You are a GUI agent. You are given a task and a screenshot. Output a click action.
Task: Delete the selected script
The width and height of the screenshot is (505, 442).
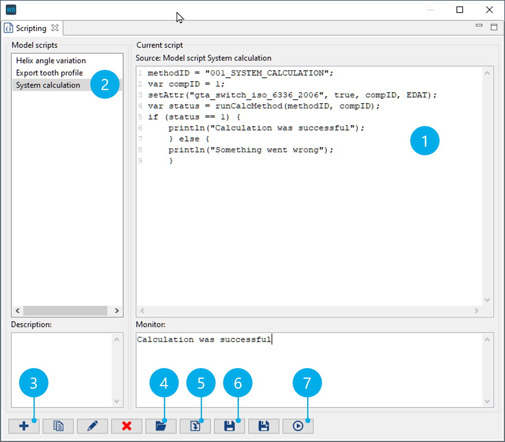pyautogui.click(x=127, y=426)
